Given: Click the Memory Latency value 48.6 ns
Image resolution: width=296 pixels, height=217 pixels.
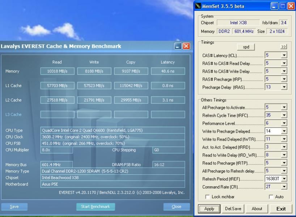Looking at the screenshot, I should click(x=168, y=71).
